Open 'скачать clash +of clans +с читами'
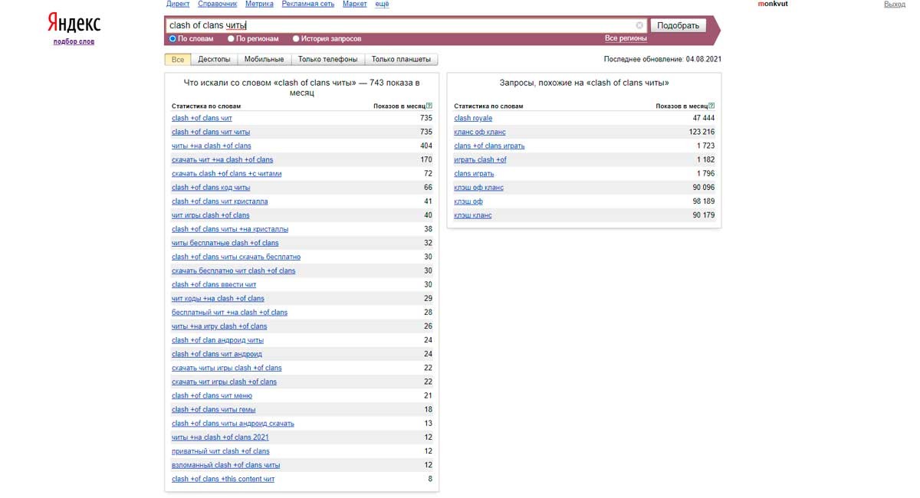 click(x=227, y=173)
